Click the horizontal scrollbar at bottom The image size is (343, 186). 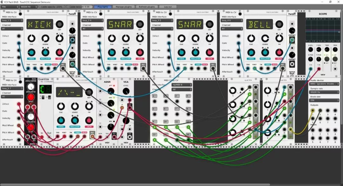(135, 185)
